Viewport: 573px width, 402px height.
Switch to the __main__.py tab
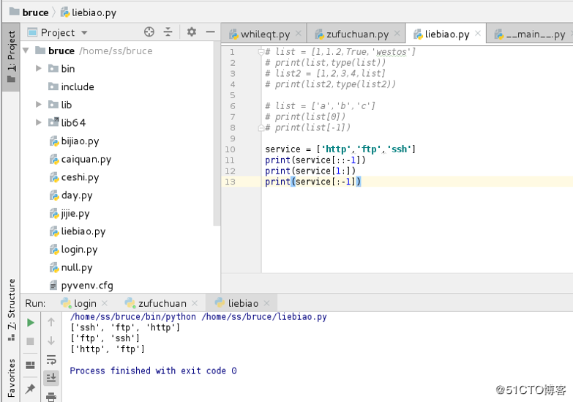pyautogui.click(x=531, y=34)
